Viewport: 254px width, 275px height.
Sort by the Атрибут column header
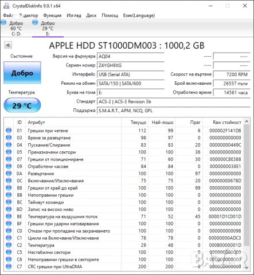coord(73,122)
